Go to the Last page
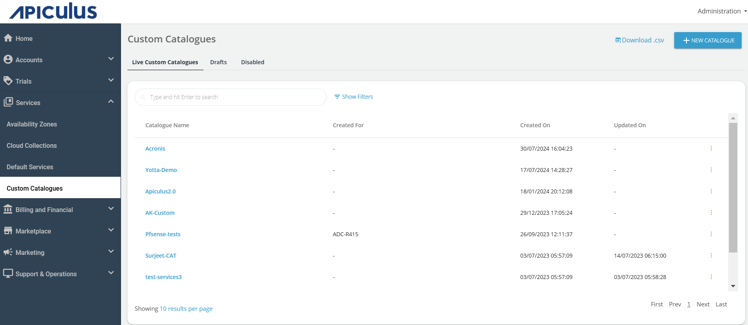This screenshot has height=325, width=748. (721, 304)
